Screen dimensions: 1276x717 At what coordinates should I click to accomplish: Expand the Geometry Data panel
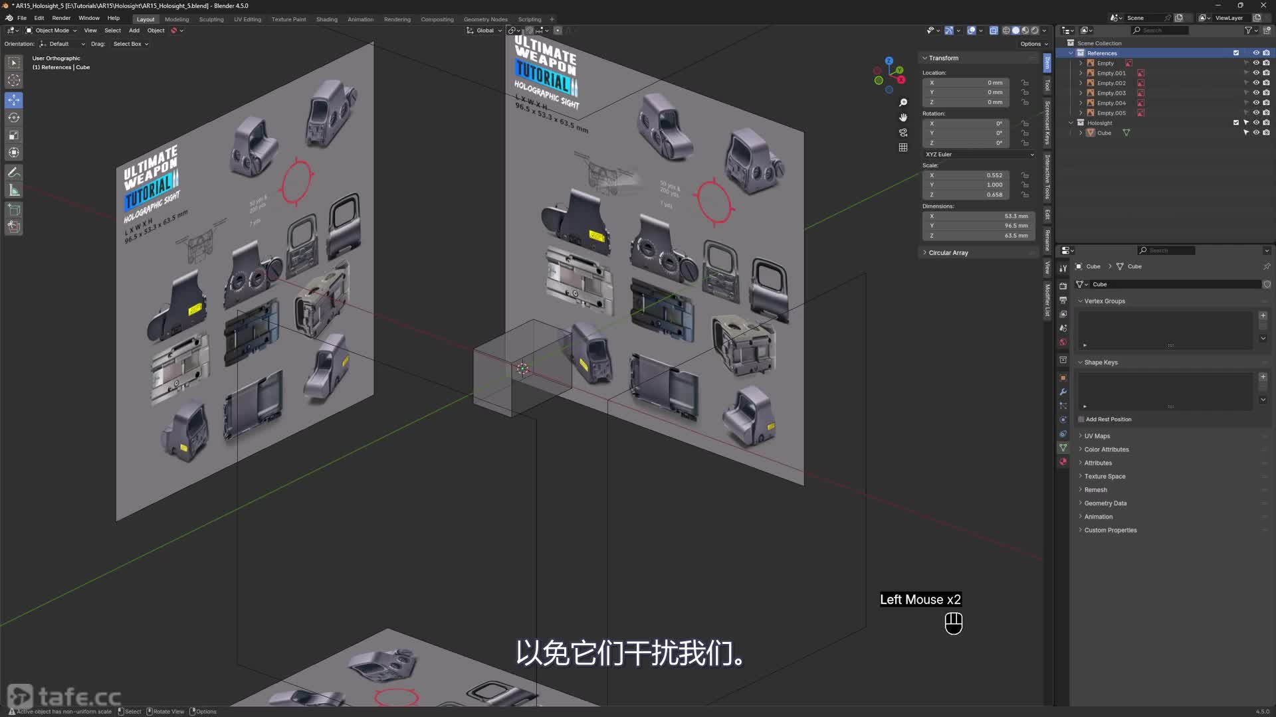pos(1105,503)
